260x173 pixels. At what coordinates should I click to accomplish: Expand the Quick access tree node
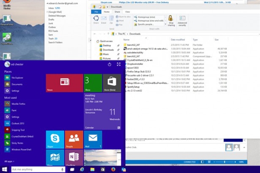(96, 42)
